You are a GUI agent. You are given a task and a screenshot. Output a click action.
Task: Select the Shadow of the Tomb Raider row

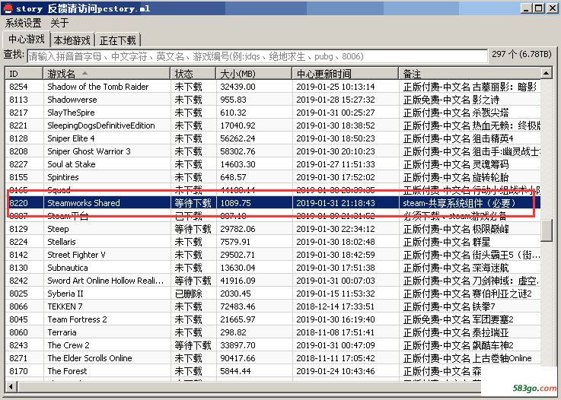(273, 87)
